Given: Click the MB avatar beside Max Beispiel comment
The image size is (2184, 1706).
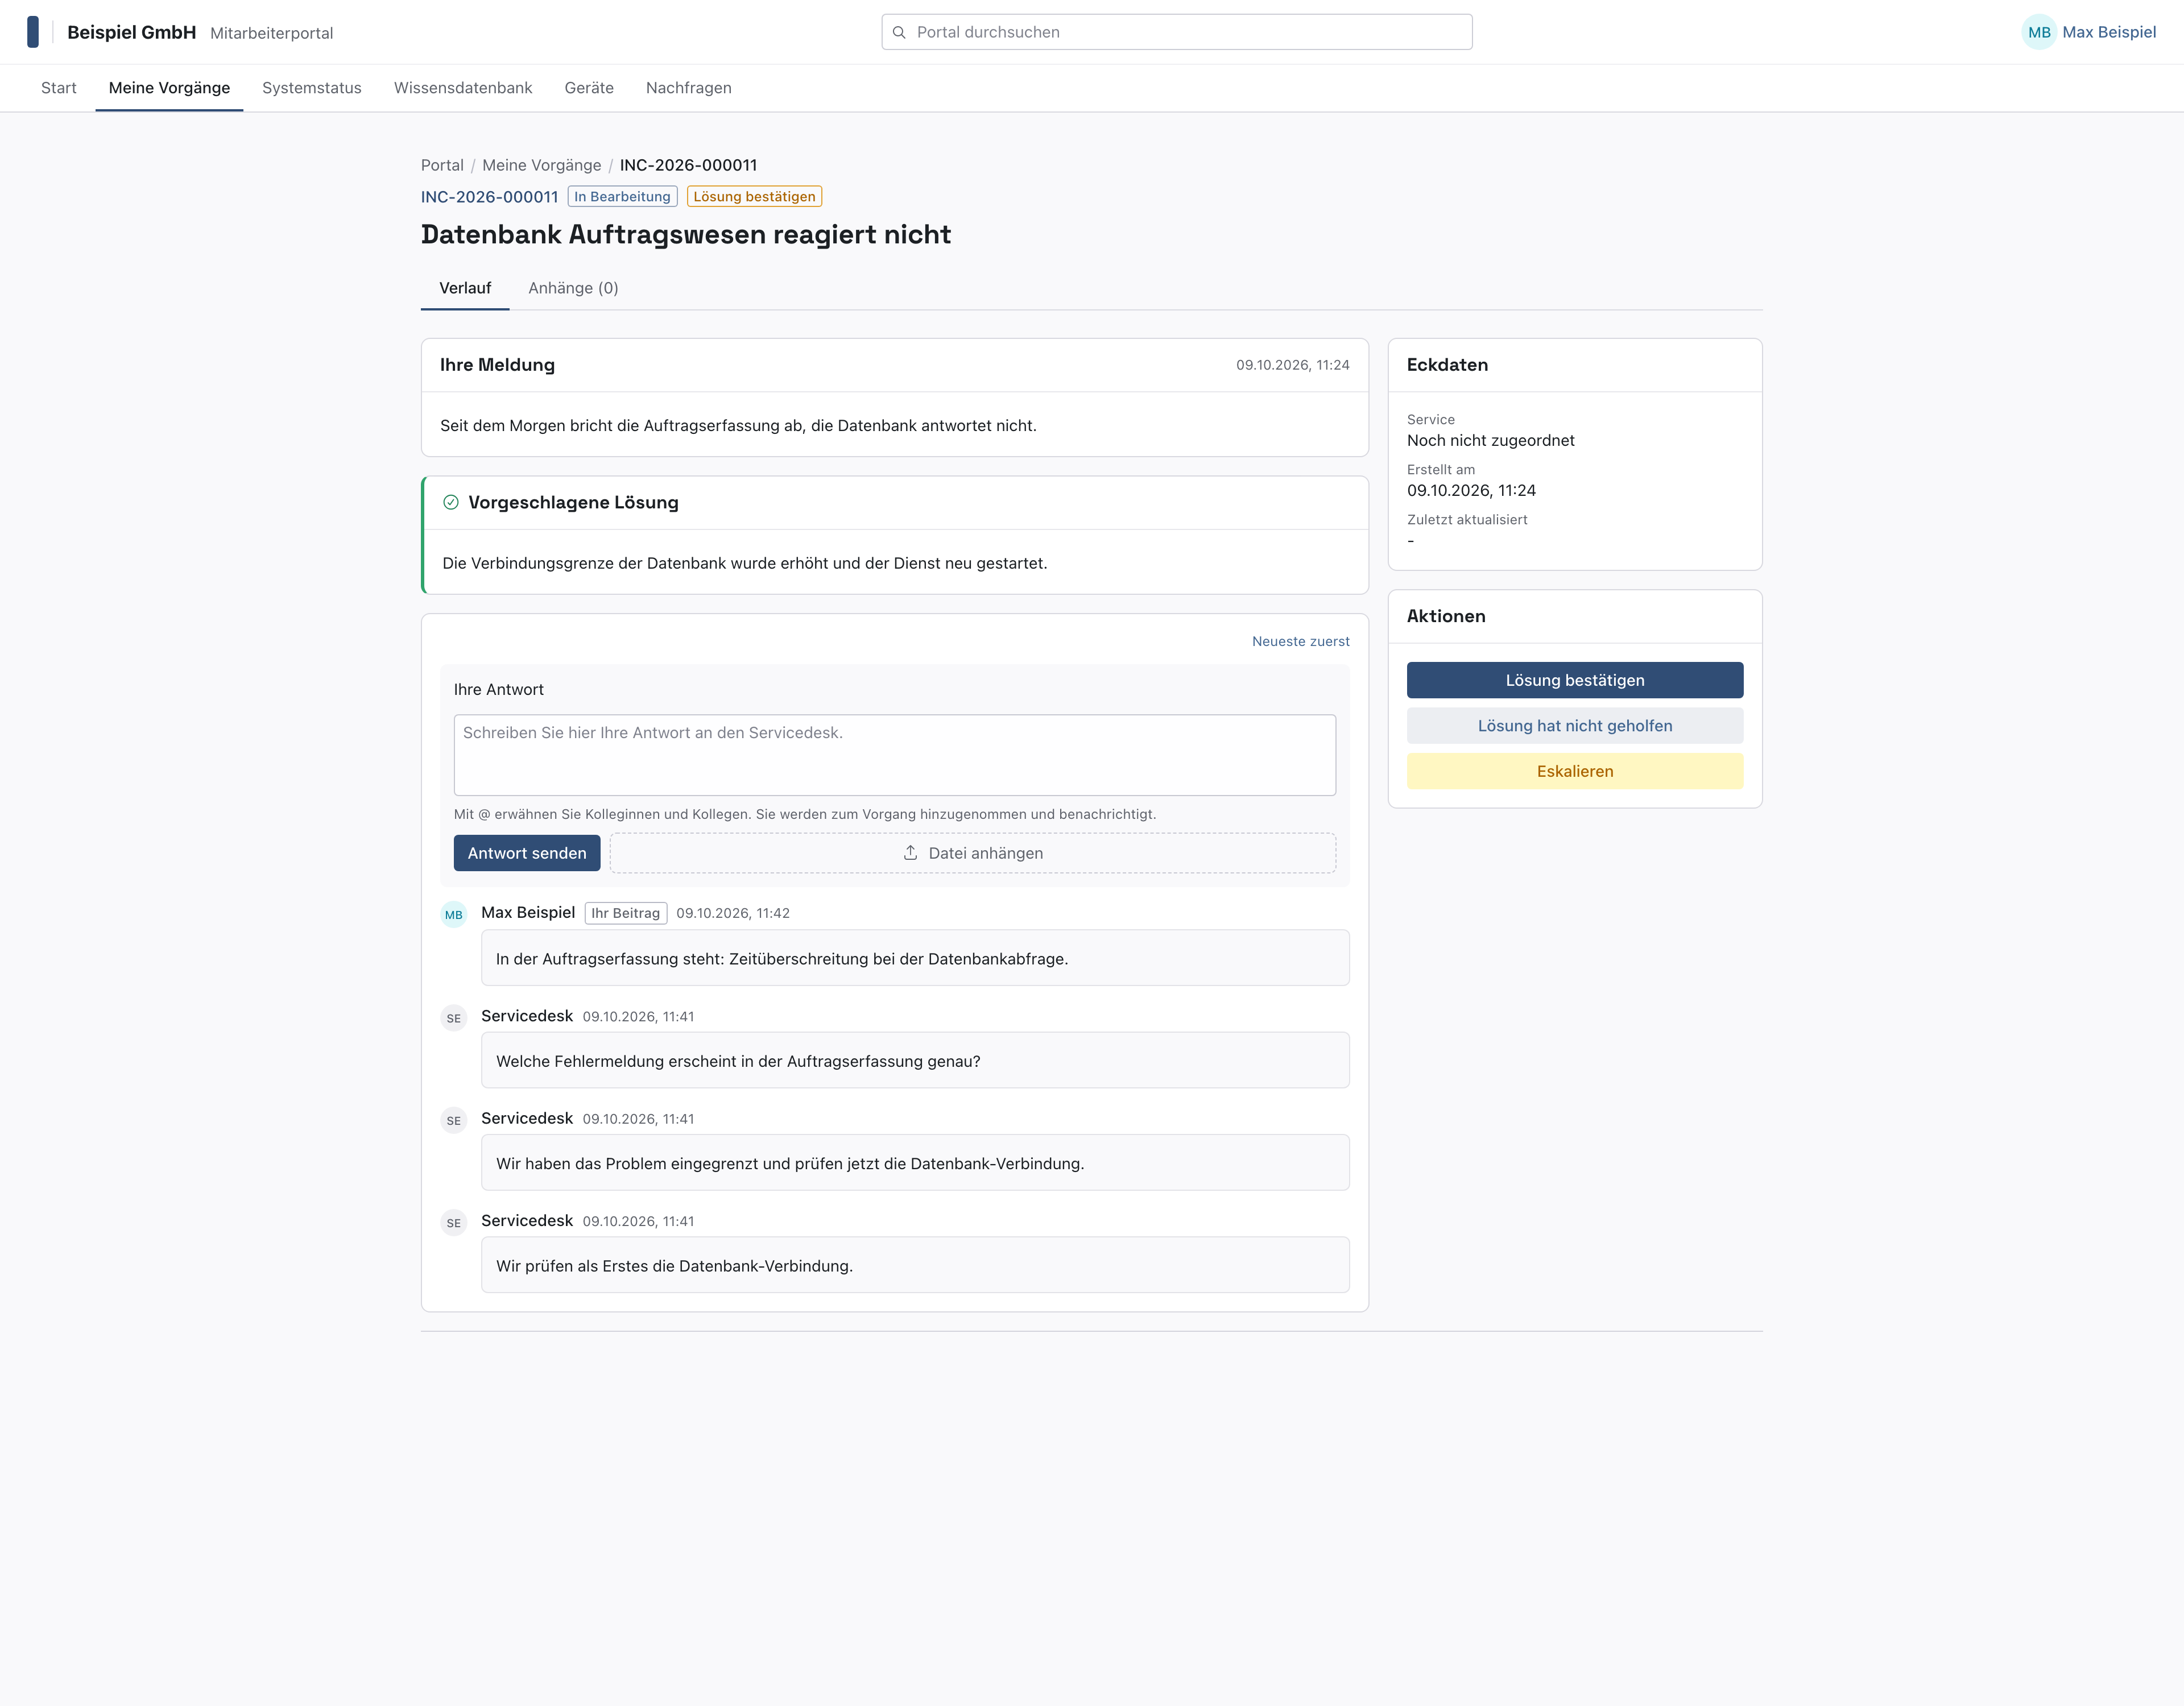Looking at the screenshot, I should (454, 914).
